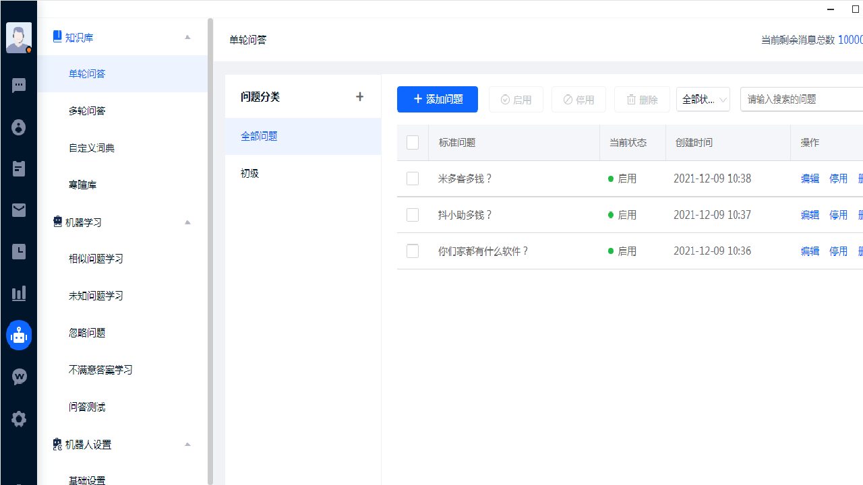The width and height of the screenshot is (863, 485).
Task: View statistics via the bar chart icon
Action: pos(18,293)
